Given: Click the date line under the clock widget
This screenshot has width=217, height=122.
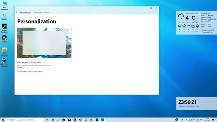Looking at the screenshot, I should click(x=189, y=107).
